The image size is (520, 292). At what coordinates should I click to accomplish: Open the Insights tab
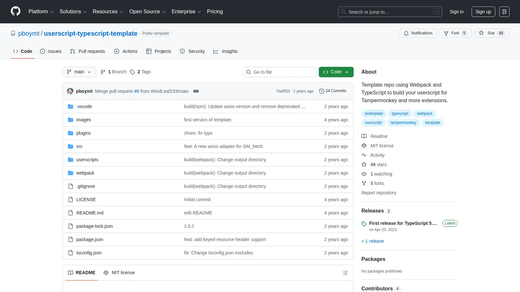click(225, 51)
